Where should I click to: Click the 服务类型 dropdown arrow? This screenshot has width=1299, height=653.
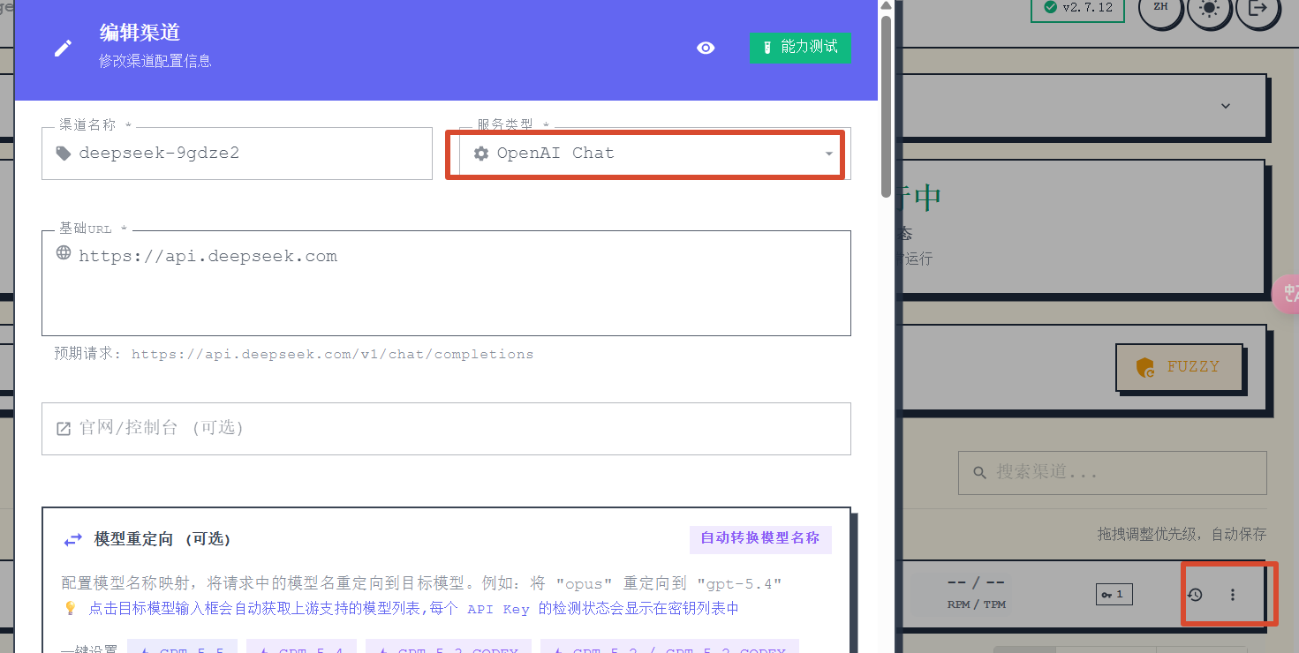click(x=828, y=154)
